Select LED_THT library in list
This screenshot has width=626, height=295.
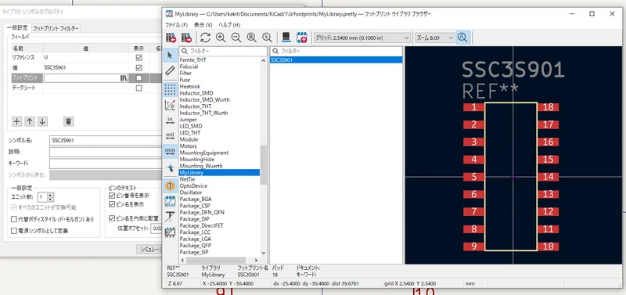click(x=190, y=133)
